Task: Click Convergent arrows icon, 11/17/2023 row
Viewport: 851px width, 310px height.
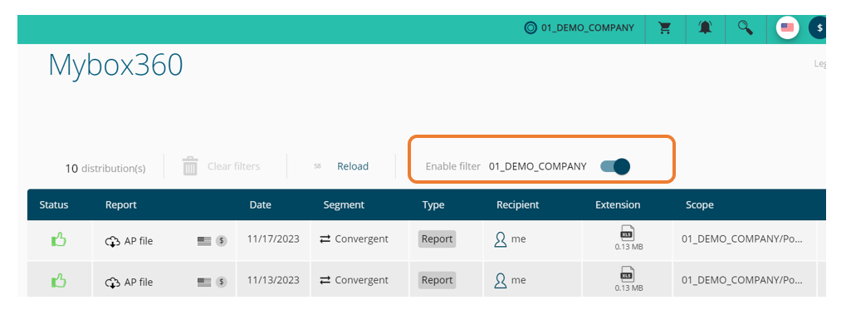Action: [x=325, y=239]
